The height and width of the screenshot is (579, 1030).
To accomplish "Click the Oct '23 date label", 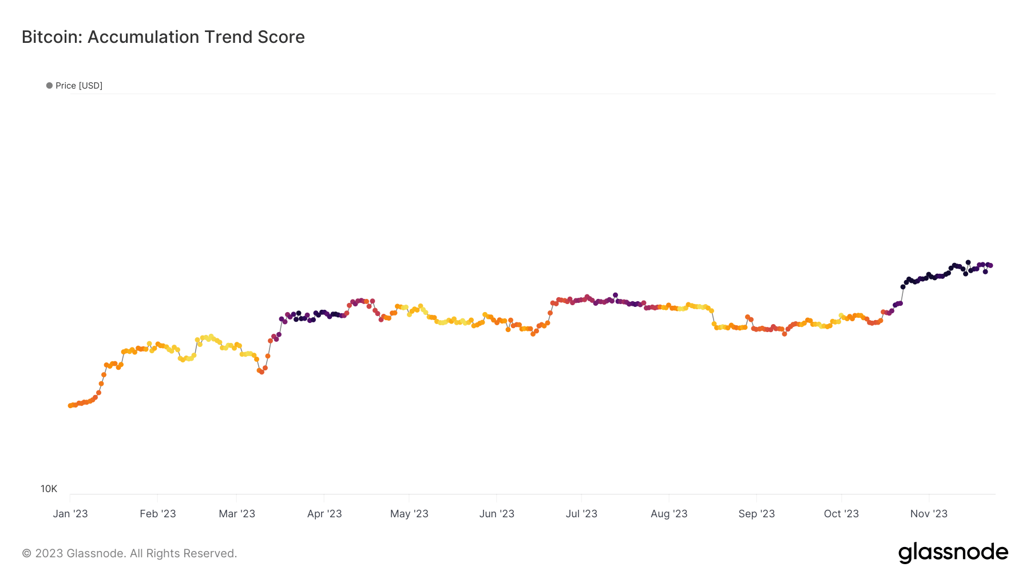I will [841, 514].
